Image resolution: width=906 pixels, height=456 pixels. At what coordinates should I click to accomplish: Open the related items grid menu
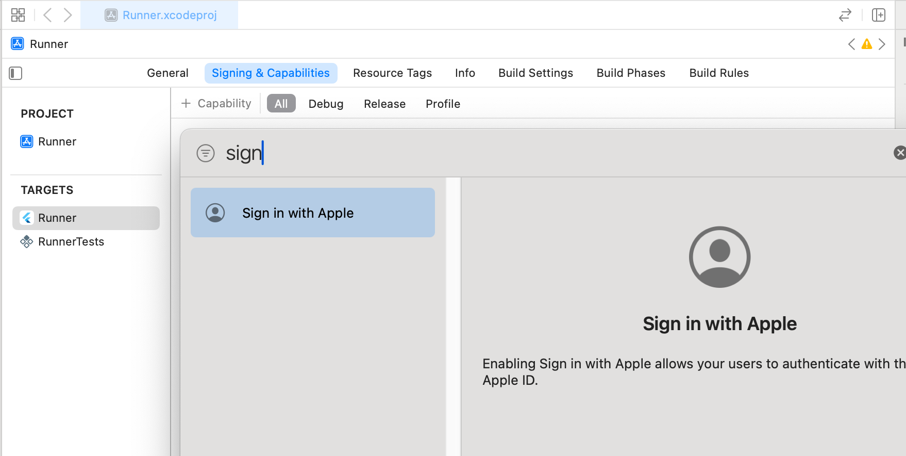coord(18,15)
